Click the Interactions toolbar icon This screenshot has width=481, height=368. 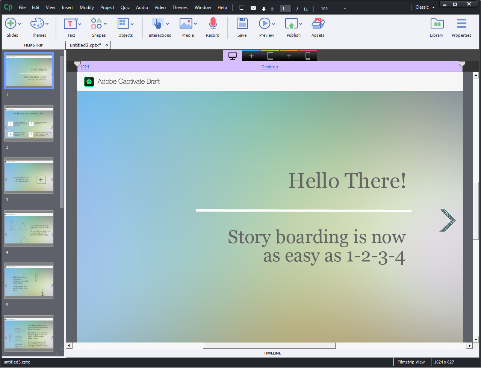click(157, 24)
